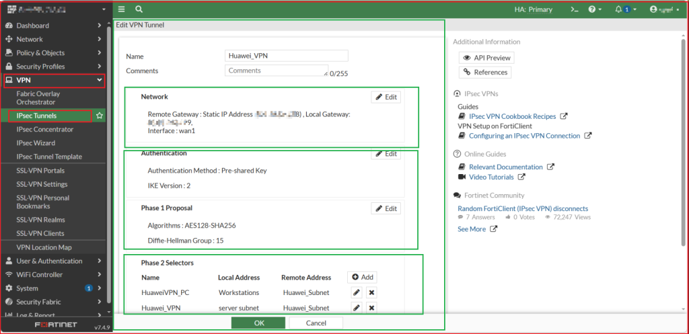Favorite IPsec Tunnels with star icon
The width and height of the screenshot is (689, 334).
100,116
